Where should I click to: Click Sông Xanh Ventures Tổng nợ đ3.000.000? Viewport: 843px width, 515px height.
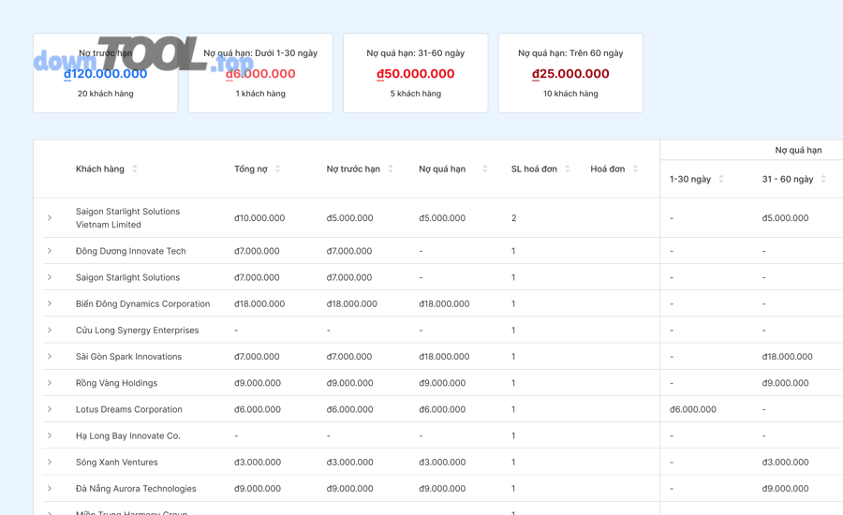[258, 462]
